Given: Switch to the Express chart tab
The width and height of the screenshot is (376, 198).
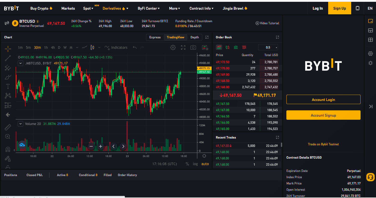Looking at the screenshot, I should pyautogui.click(x=155, y=37).
